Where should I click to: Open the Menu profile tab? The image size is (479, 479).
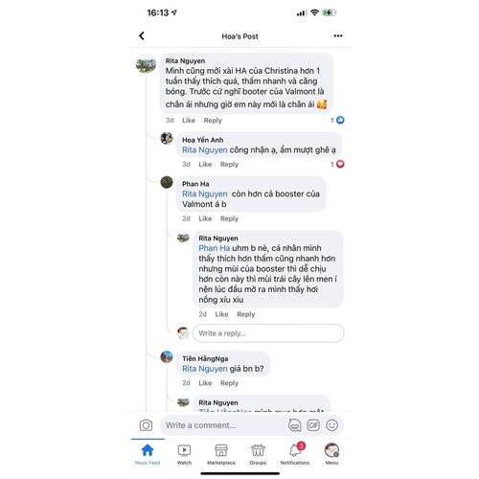click(x=331, y=454)
